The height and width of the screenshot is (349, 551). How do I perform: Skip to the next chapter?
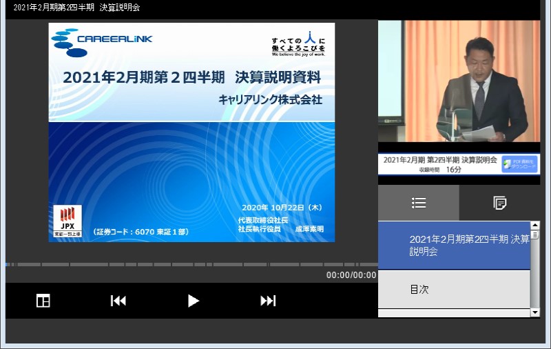(268, 301)
